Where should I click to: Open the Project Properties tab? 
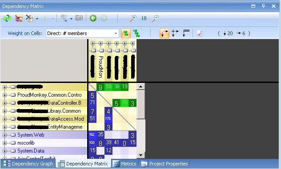[165, 164]
